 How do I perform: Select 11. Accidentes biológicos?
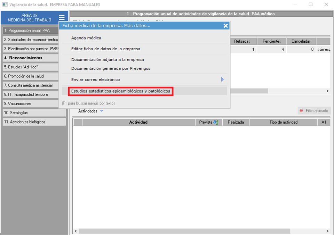click(x=24, y=122)
